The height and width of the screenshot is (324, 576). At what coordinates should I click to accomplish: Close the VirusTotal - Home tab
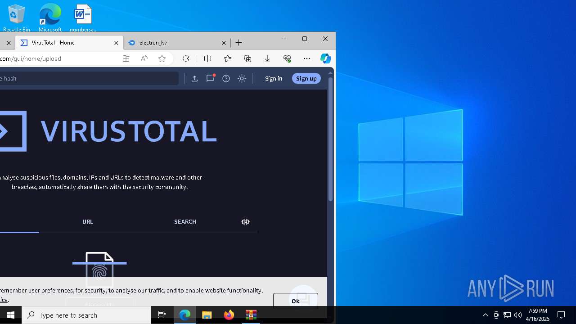click(x=116, y=43)
